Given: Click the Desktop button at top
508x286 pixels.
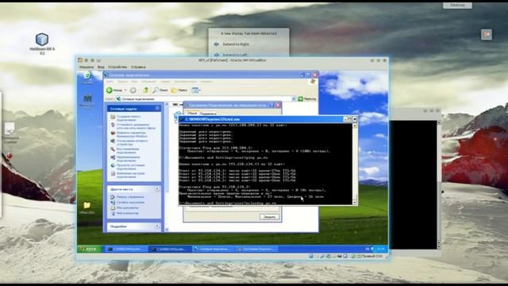Looking at the screenshot, I should click(457, 6).
